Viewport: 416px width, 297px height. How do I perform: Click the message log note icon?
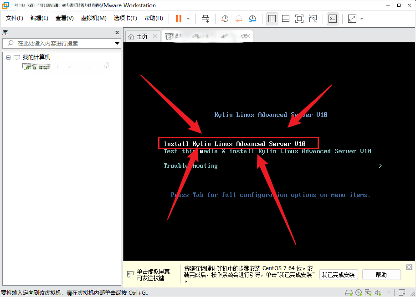(x=402, y=292)
